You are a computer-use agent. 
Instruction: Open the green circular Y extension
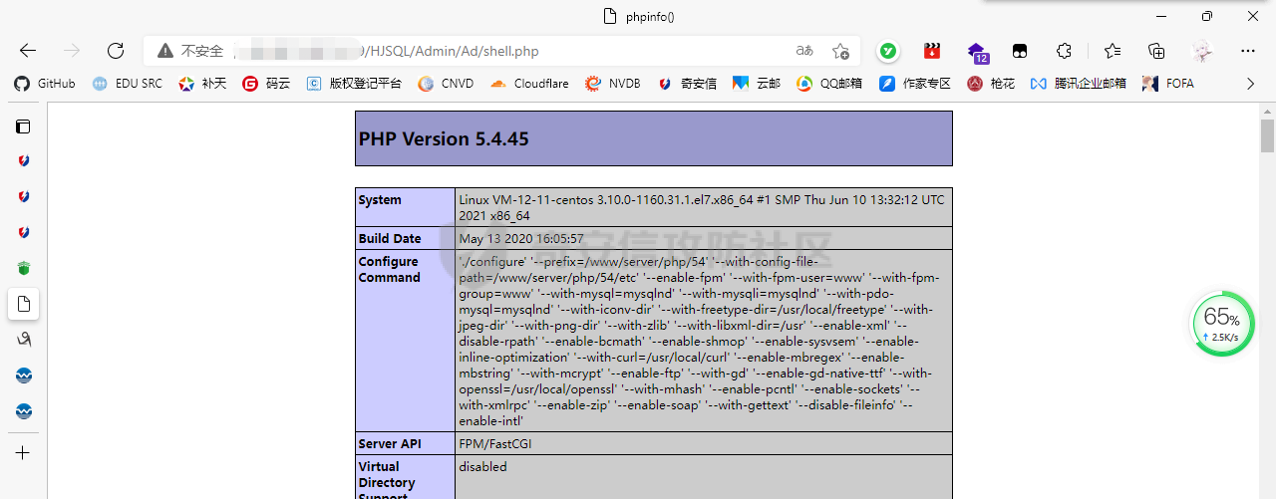pyautogui.click(x=887, y=51)
